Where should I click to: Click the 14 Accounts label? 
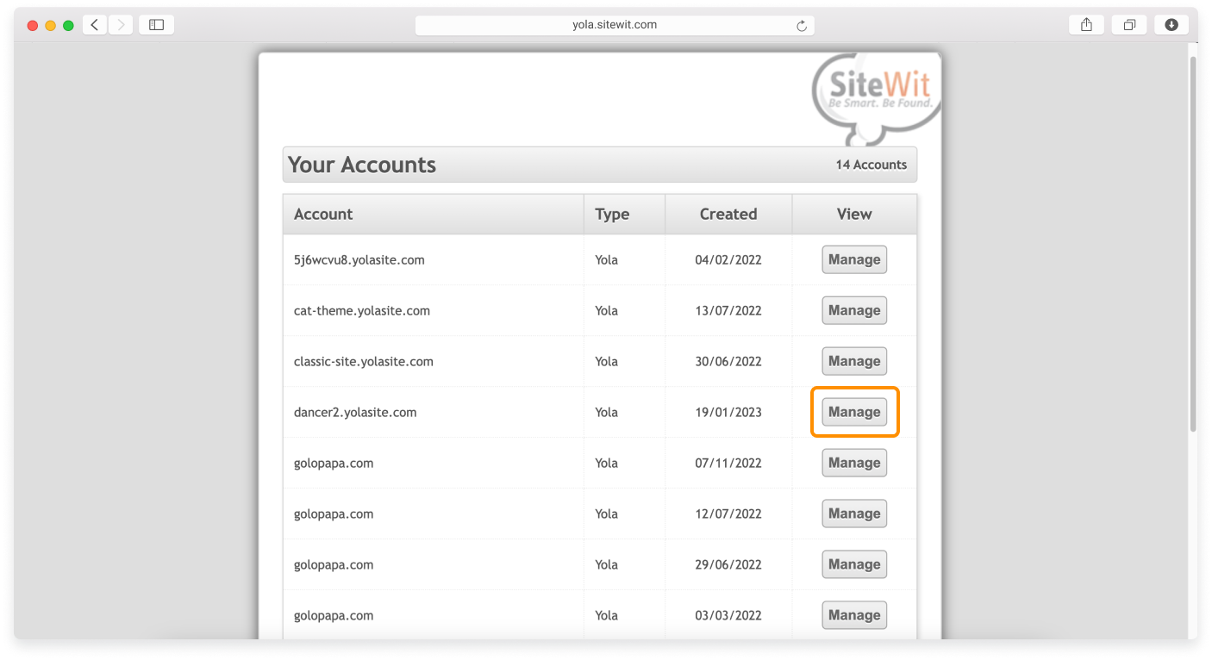tap(870, 164)
